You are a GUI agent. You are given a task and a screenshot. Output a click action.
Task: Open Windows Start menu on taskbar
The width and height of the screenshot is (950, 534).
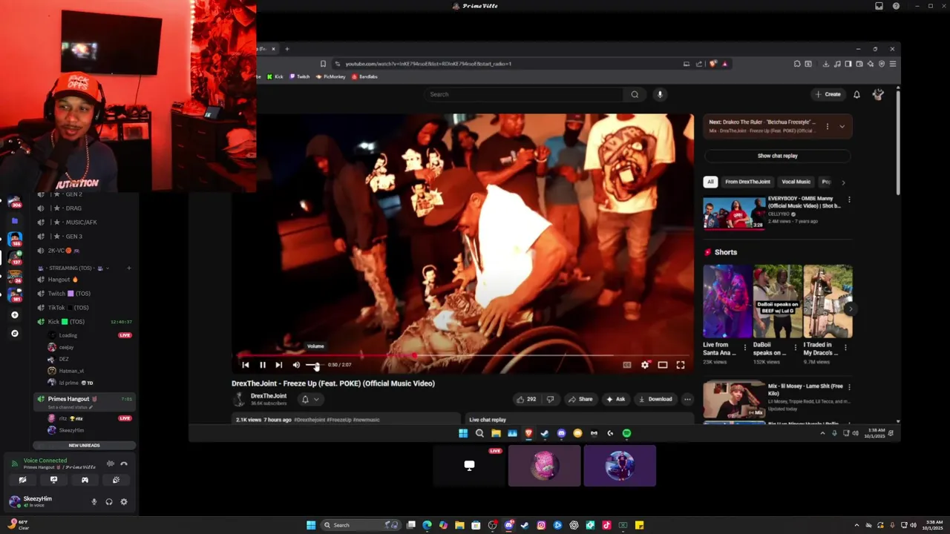(x=311, y=525)
